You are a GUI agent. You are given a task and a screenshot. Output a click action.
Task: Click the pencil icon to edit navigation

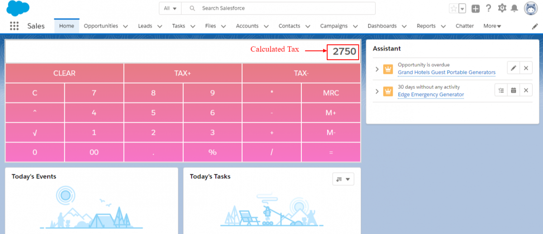click(535, 26)
